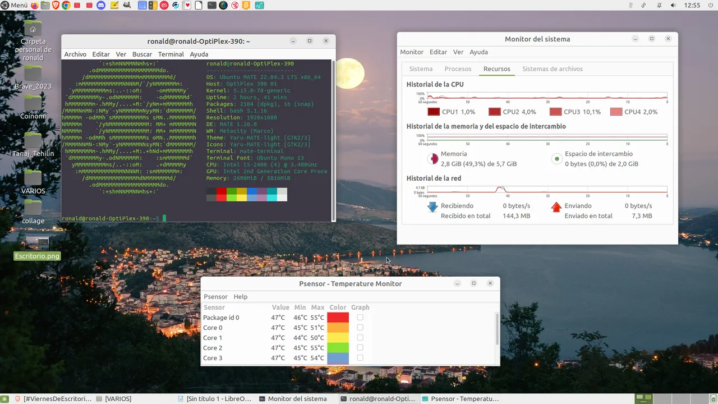Click the terminal window scrollbar

(x=334, y=140)
